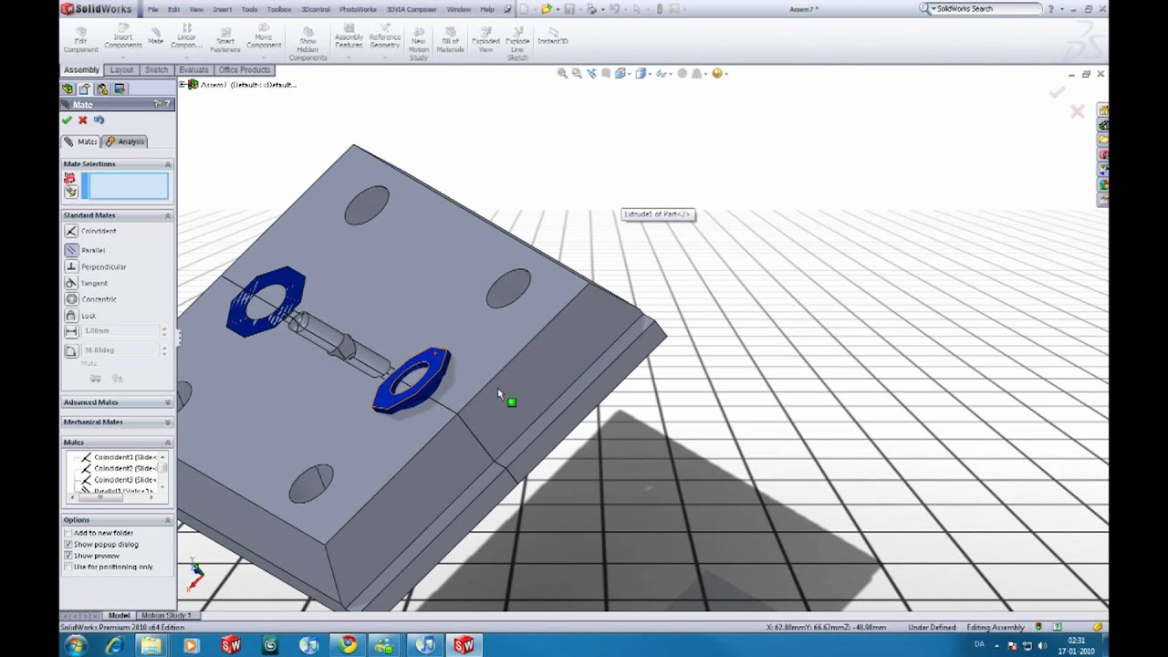Click Zoom to Area icon
Screen dimensions: 1168x657
point(577,74)
